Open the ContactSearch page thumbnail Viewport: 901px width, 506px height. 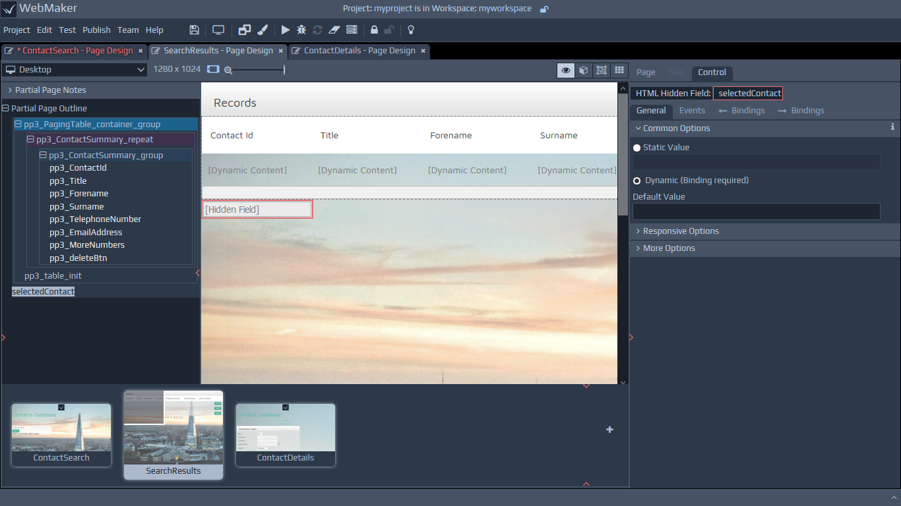coord(61,435)
